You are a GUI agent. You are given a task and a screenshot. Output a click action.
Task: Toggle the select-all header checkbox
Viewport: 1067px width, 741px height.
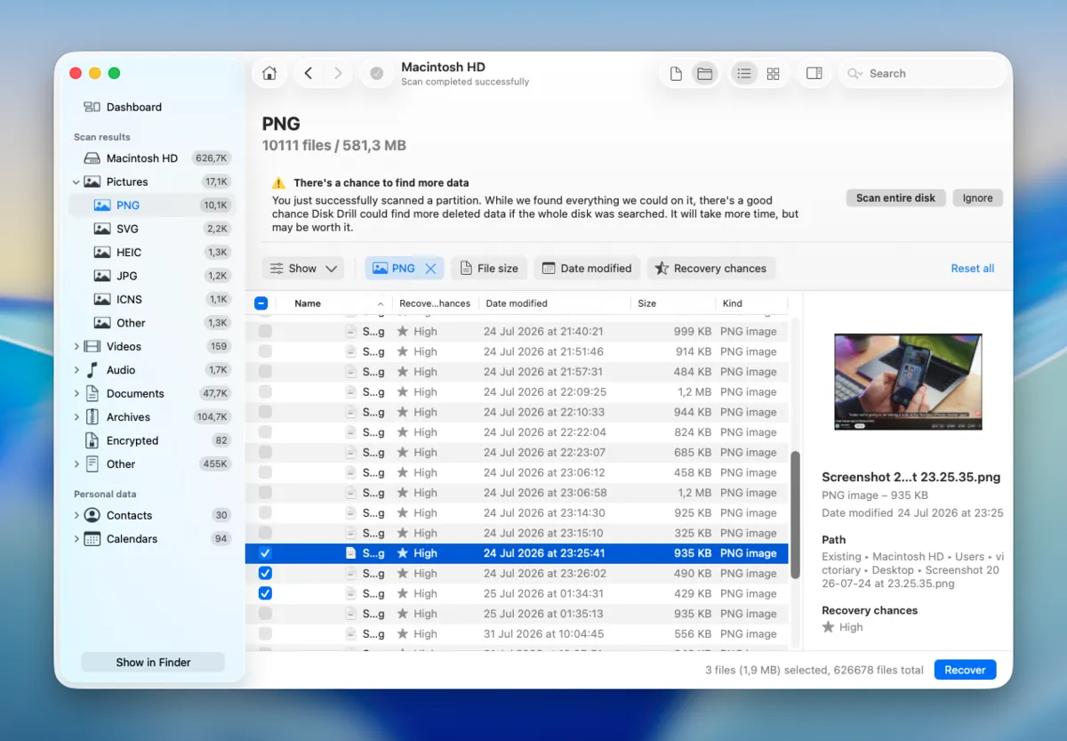click(261, 303)
